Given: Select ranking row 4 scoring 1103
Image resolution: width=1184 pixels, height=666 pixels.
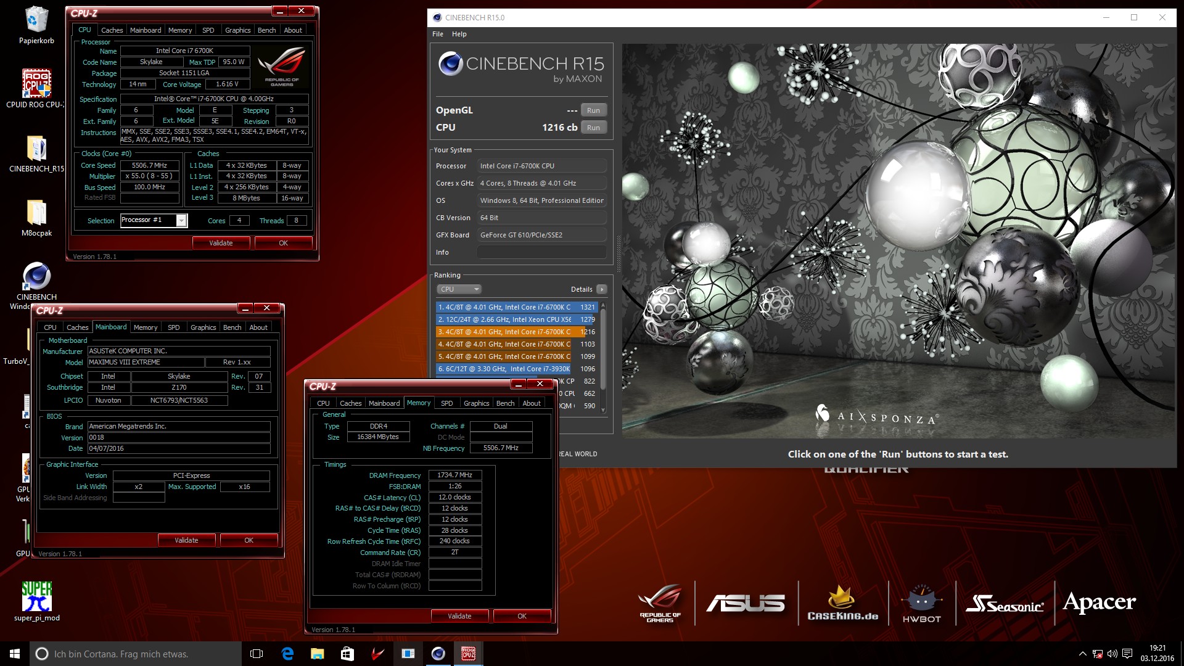Looking at the screenshot, I should 517,344.
